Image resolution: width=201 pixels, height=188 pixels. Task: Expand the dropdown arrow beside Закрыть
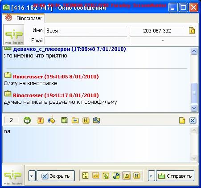tap(32, 176)
